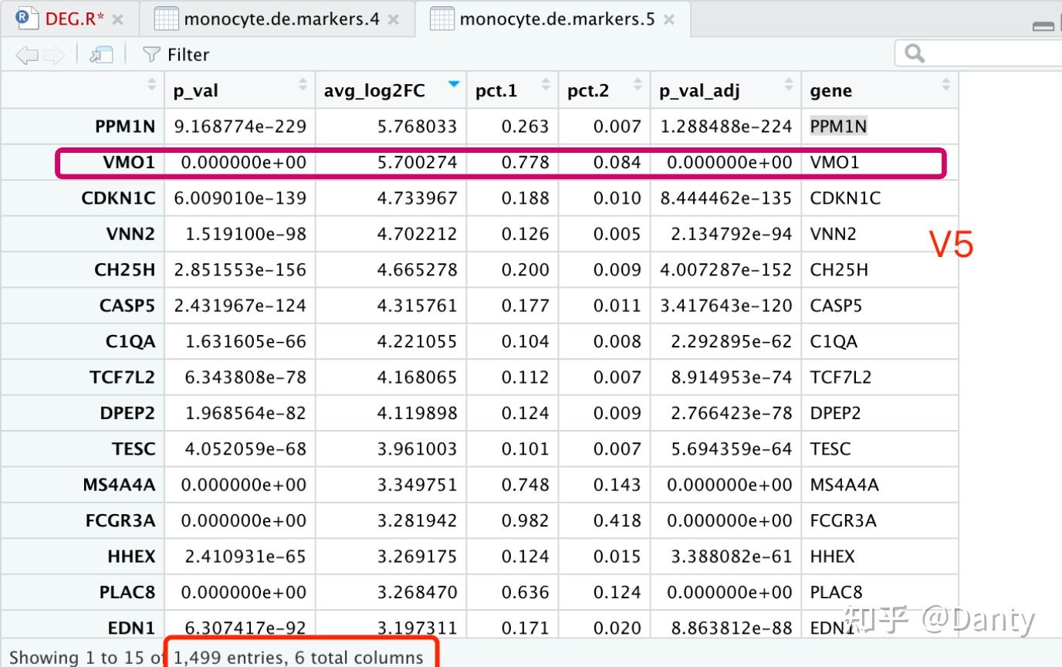Viewport: 1062px width, 667px height.
Task: Click pct.1 value 0.778
Action: pyautogui.click(x=526, y=162)
